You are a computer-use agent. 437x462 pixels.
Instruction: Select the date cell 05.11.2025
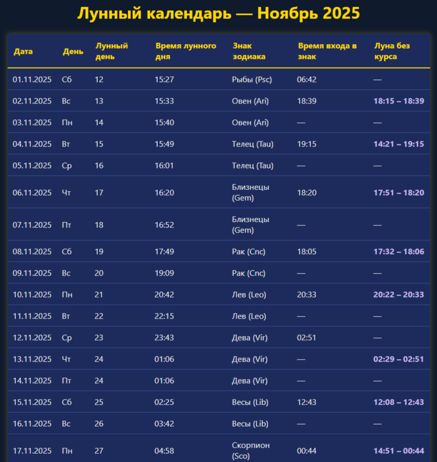(32, 165)
